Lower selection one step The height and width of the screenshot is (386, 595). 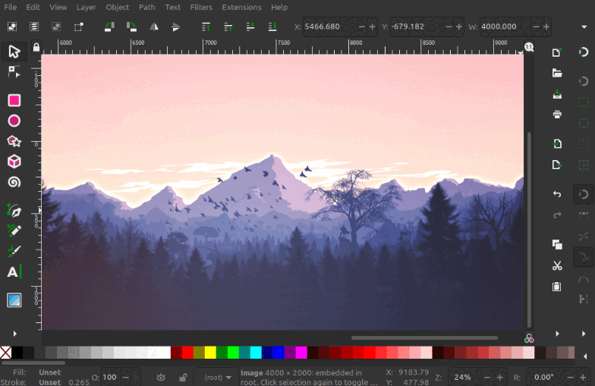250,27
